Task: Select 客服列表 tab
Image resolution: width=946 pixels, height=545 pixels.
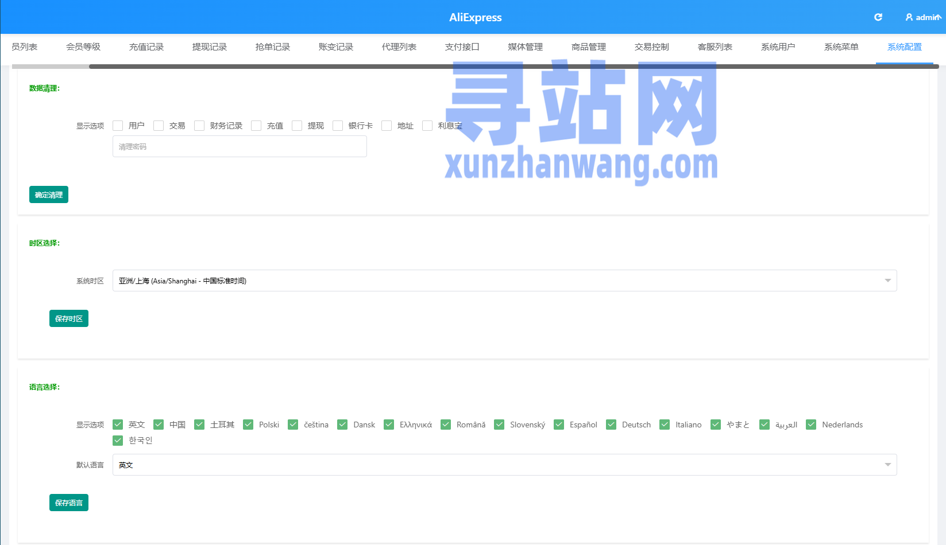Action: tap(715, 47)
